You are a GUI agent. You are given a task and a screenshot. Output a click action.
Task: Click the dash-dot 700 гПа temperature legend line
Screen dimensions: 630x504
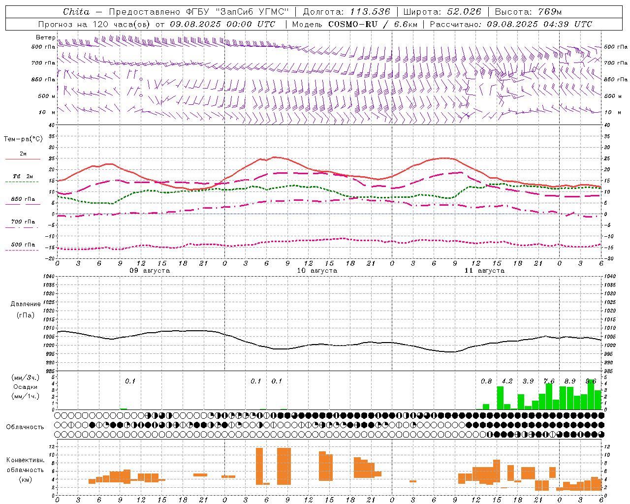23,228
